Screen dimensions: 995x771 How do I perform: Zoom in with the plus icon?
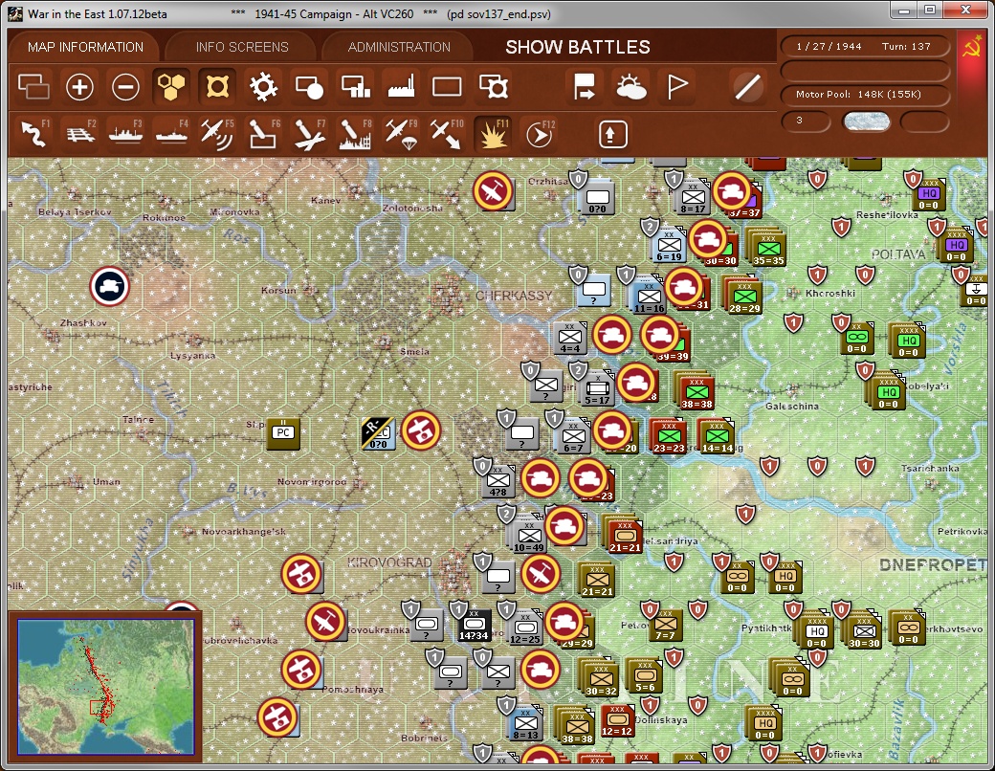tap(80, 86)
